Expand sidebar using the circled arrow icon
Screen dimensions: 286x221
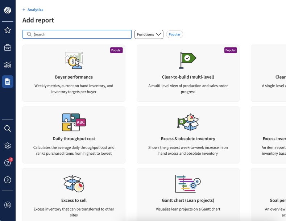click(8, 180)
